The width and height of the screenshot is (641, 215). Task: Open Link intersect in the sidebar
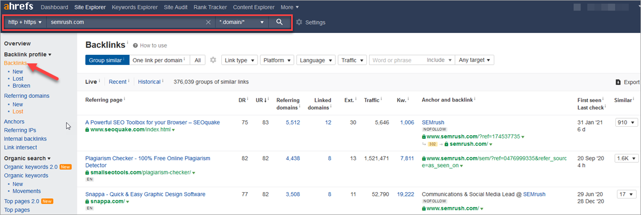click(x=21, y=147)
